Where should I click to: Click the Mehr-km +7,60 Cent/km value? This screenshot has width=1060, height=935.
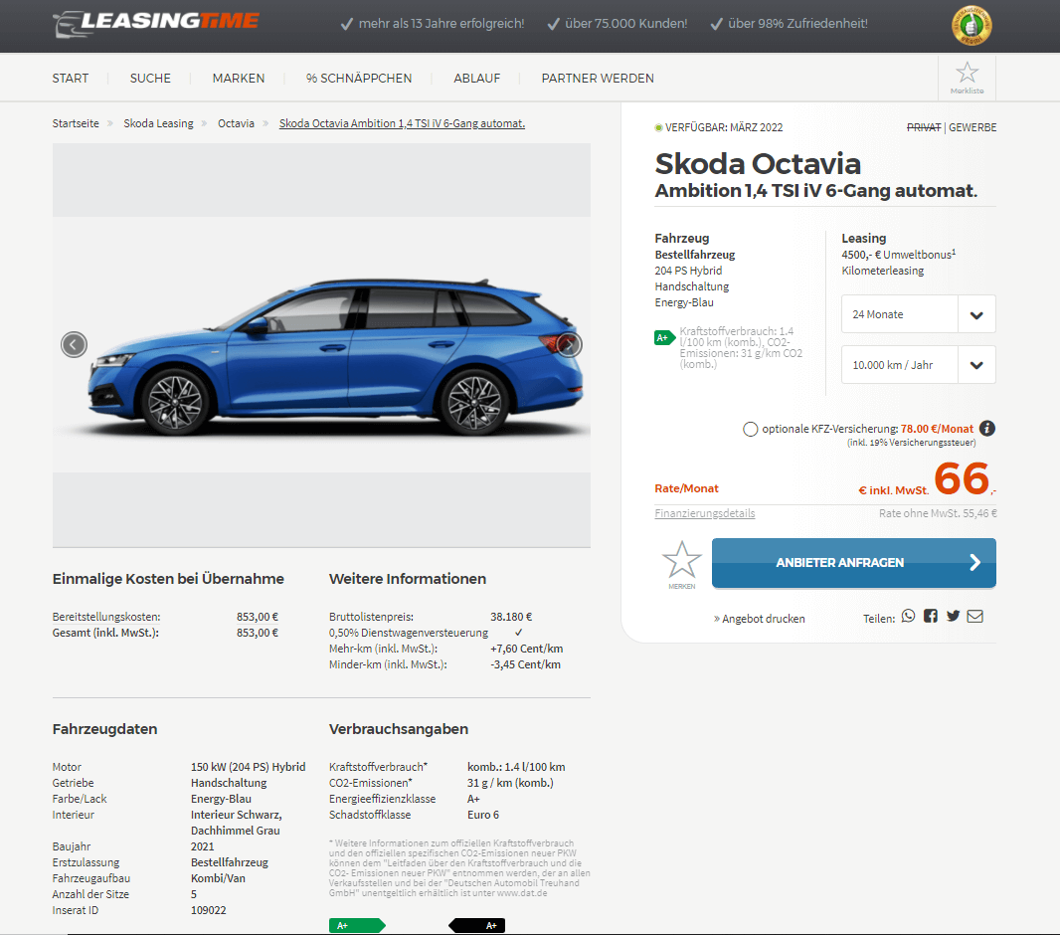coord(527,649)
